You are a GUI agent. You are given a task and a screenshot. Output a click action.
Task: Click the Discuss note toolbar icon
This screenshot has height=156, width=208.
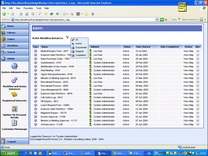87,14
